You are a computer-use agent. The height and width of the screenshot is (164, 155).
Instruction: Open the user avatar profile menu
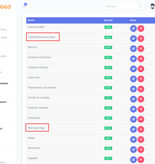[x=153, y=7]
